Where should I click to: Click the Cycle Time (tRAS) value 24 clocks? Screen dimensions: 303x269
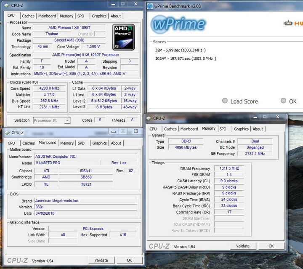click(x=229, y=200)
